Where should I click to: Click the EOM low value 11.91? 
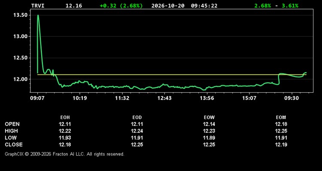click(x=281, y=138)
